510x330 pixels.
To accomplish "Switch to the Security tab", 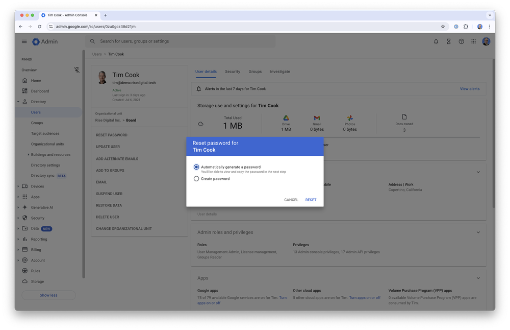I will (234, 72).
